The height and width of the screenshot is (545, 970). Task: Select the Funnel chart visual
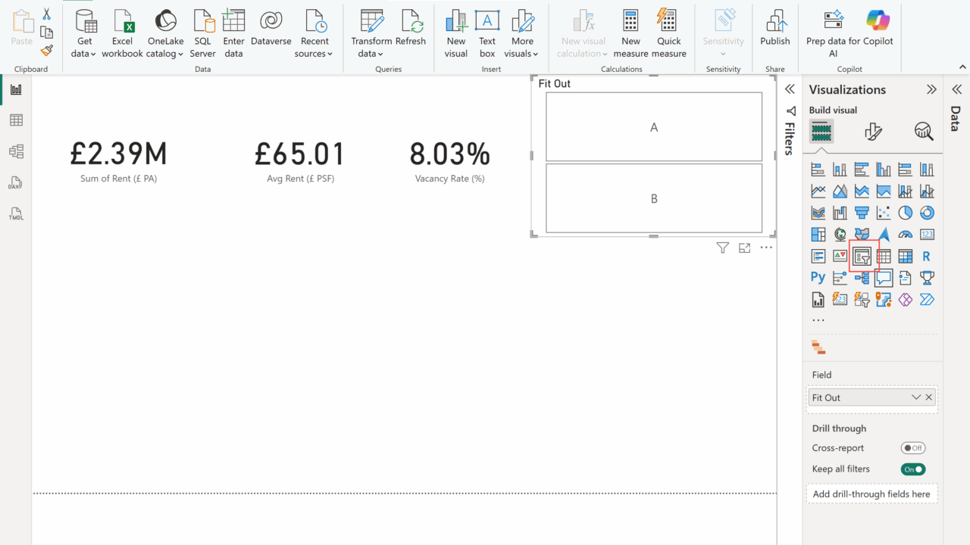click(862, 213)
